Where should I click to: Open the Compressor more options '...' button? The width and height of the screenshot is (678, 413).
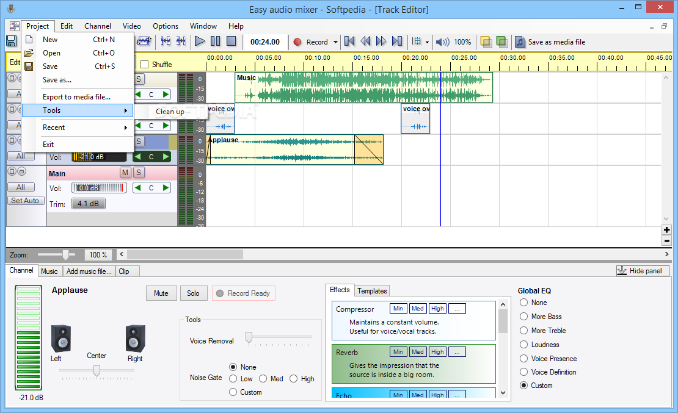click(457, 309)
